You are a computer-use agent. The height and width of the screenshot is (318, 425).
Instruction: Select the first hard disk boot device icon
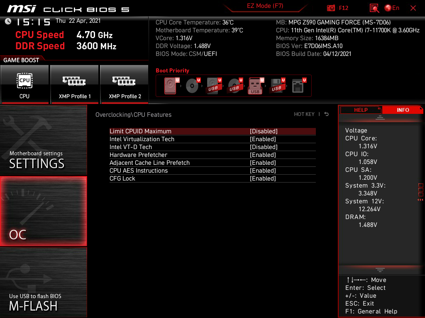[171, 86]
